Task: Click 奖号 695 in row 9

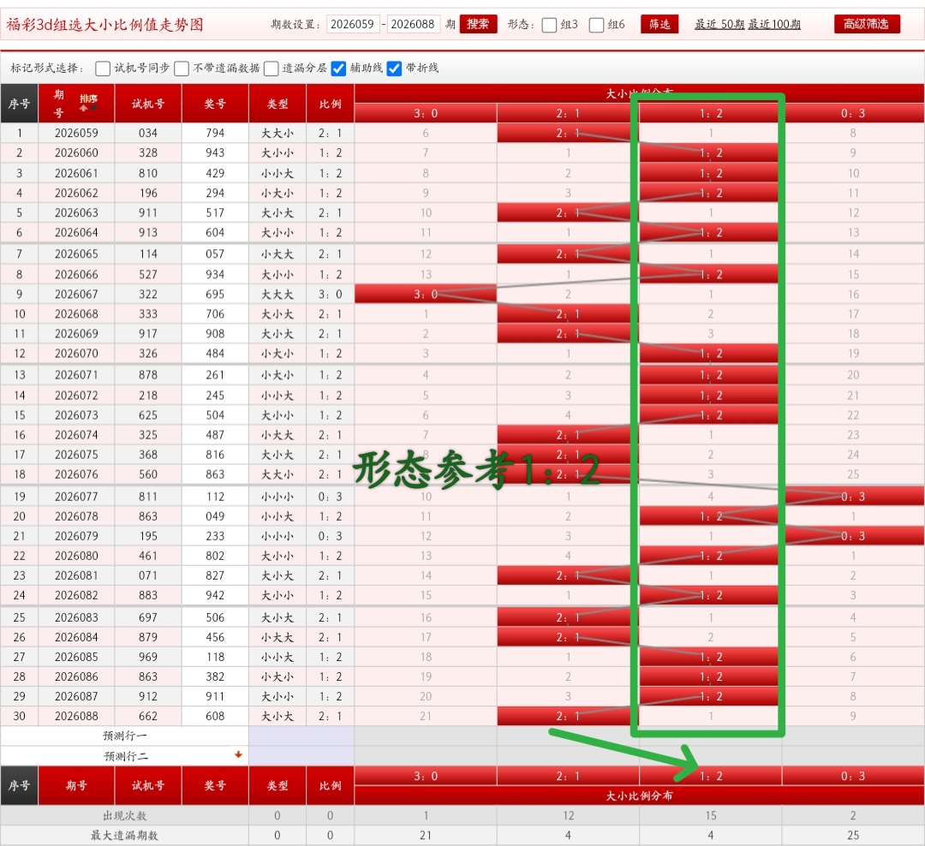Action: 215,294
